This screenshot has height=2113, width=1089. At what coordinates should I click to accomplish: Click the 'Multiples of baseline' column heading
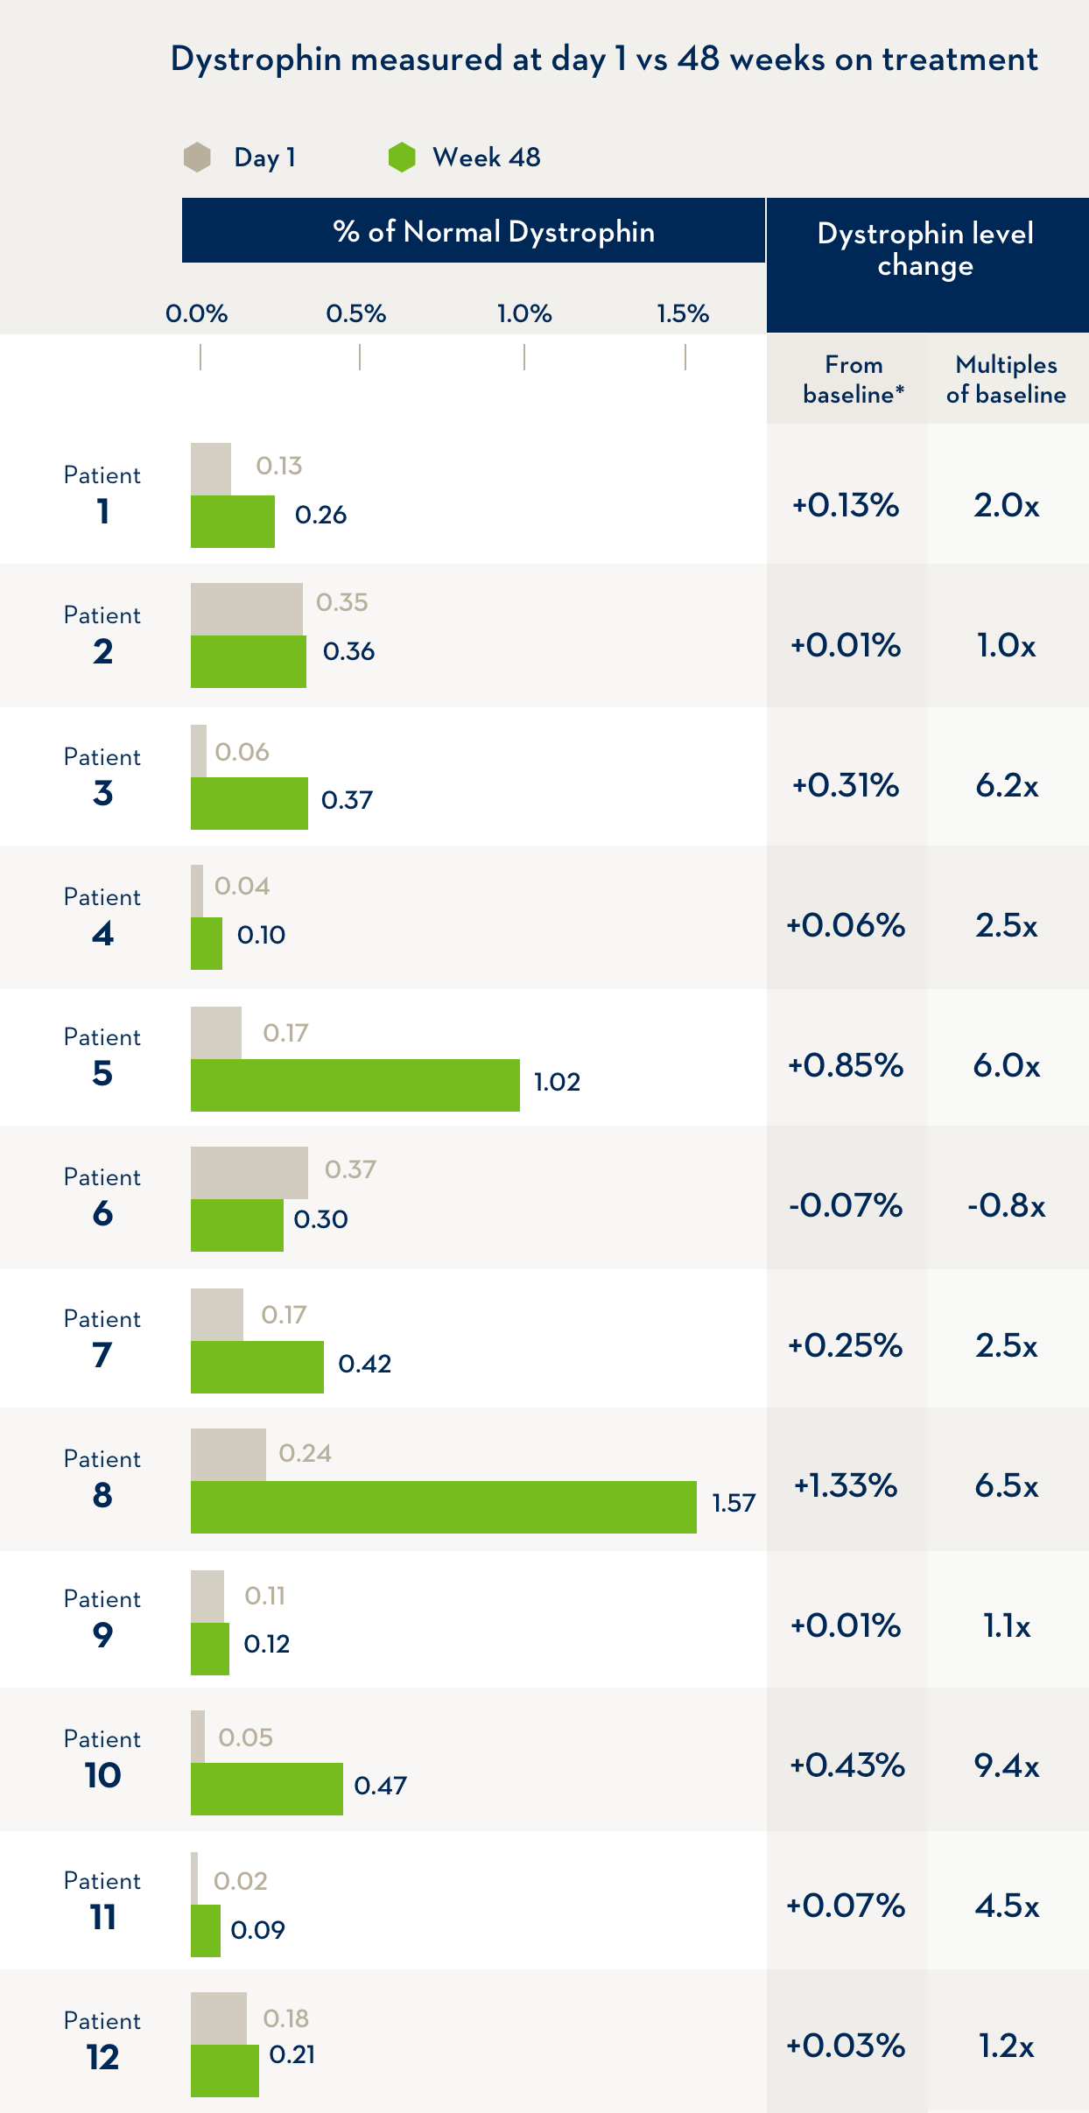1006,379
